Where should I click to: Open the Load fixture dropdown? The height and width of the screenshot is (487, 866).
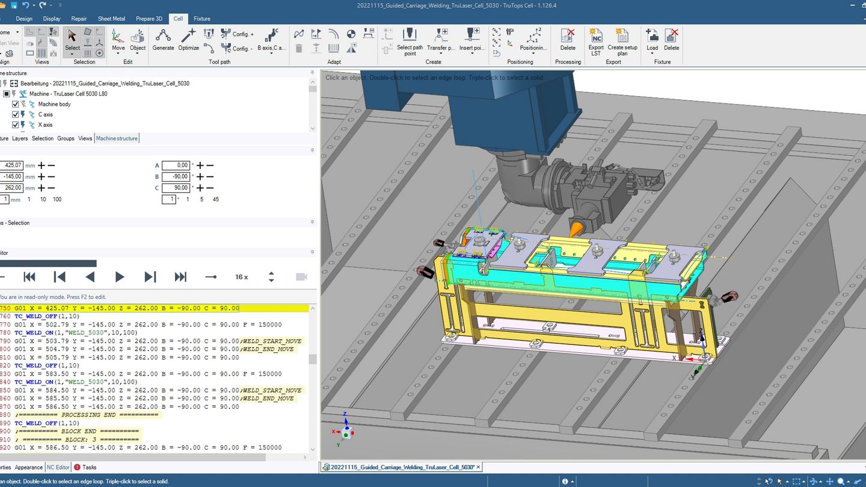pos(652,53)
